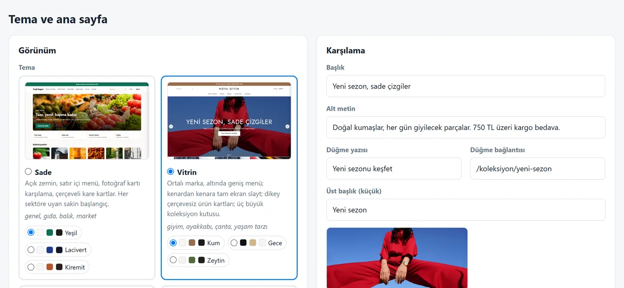Click the Sade theme name label
This screenshot has height=288, width=624.
[43, 172]
